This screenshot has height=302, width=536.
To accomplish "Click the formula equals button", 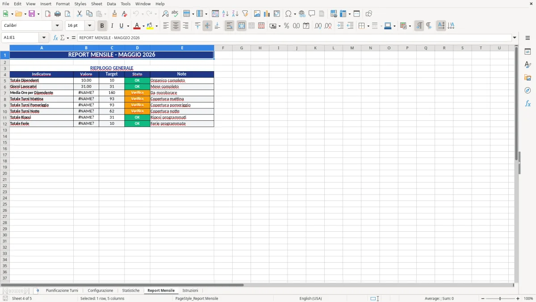I will pyautogui.click(x=74, y=38).
